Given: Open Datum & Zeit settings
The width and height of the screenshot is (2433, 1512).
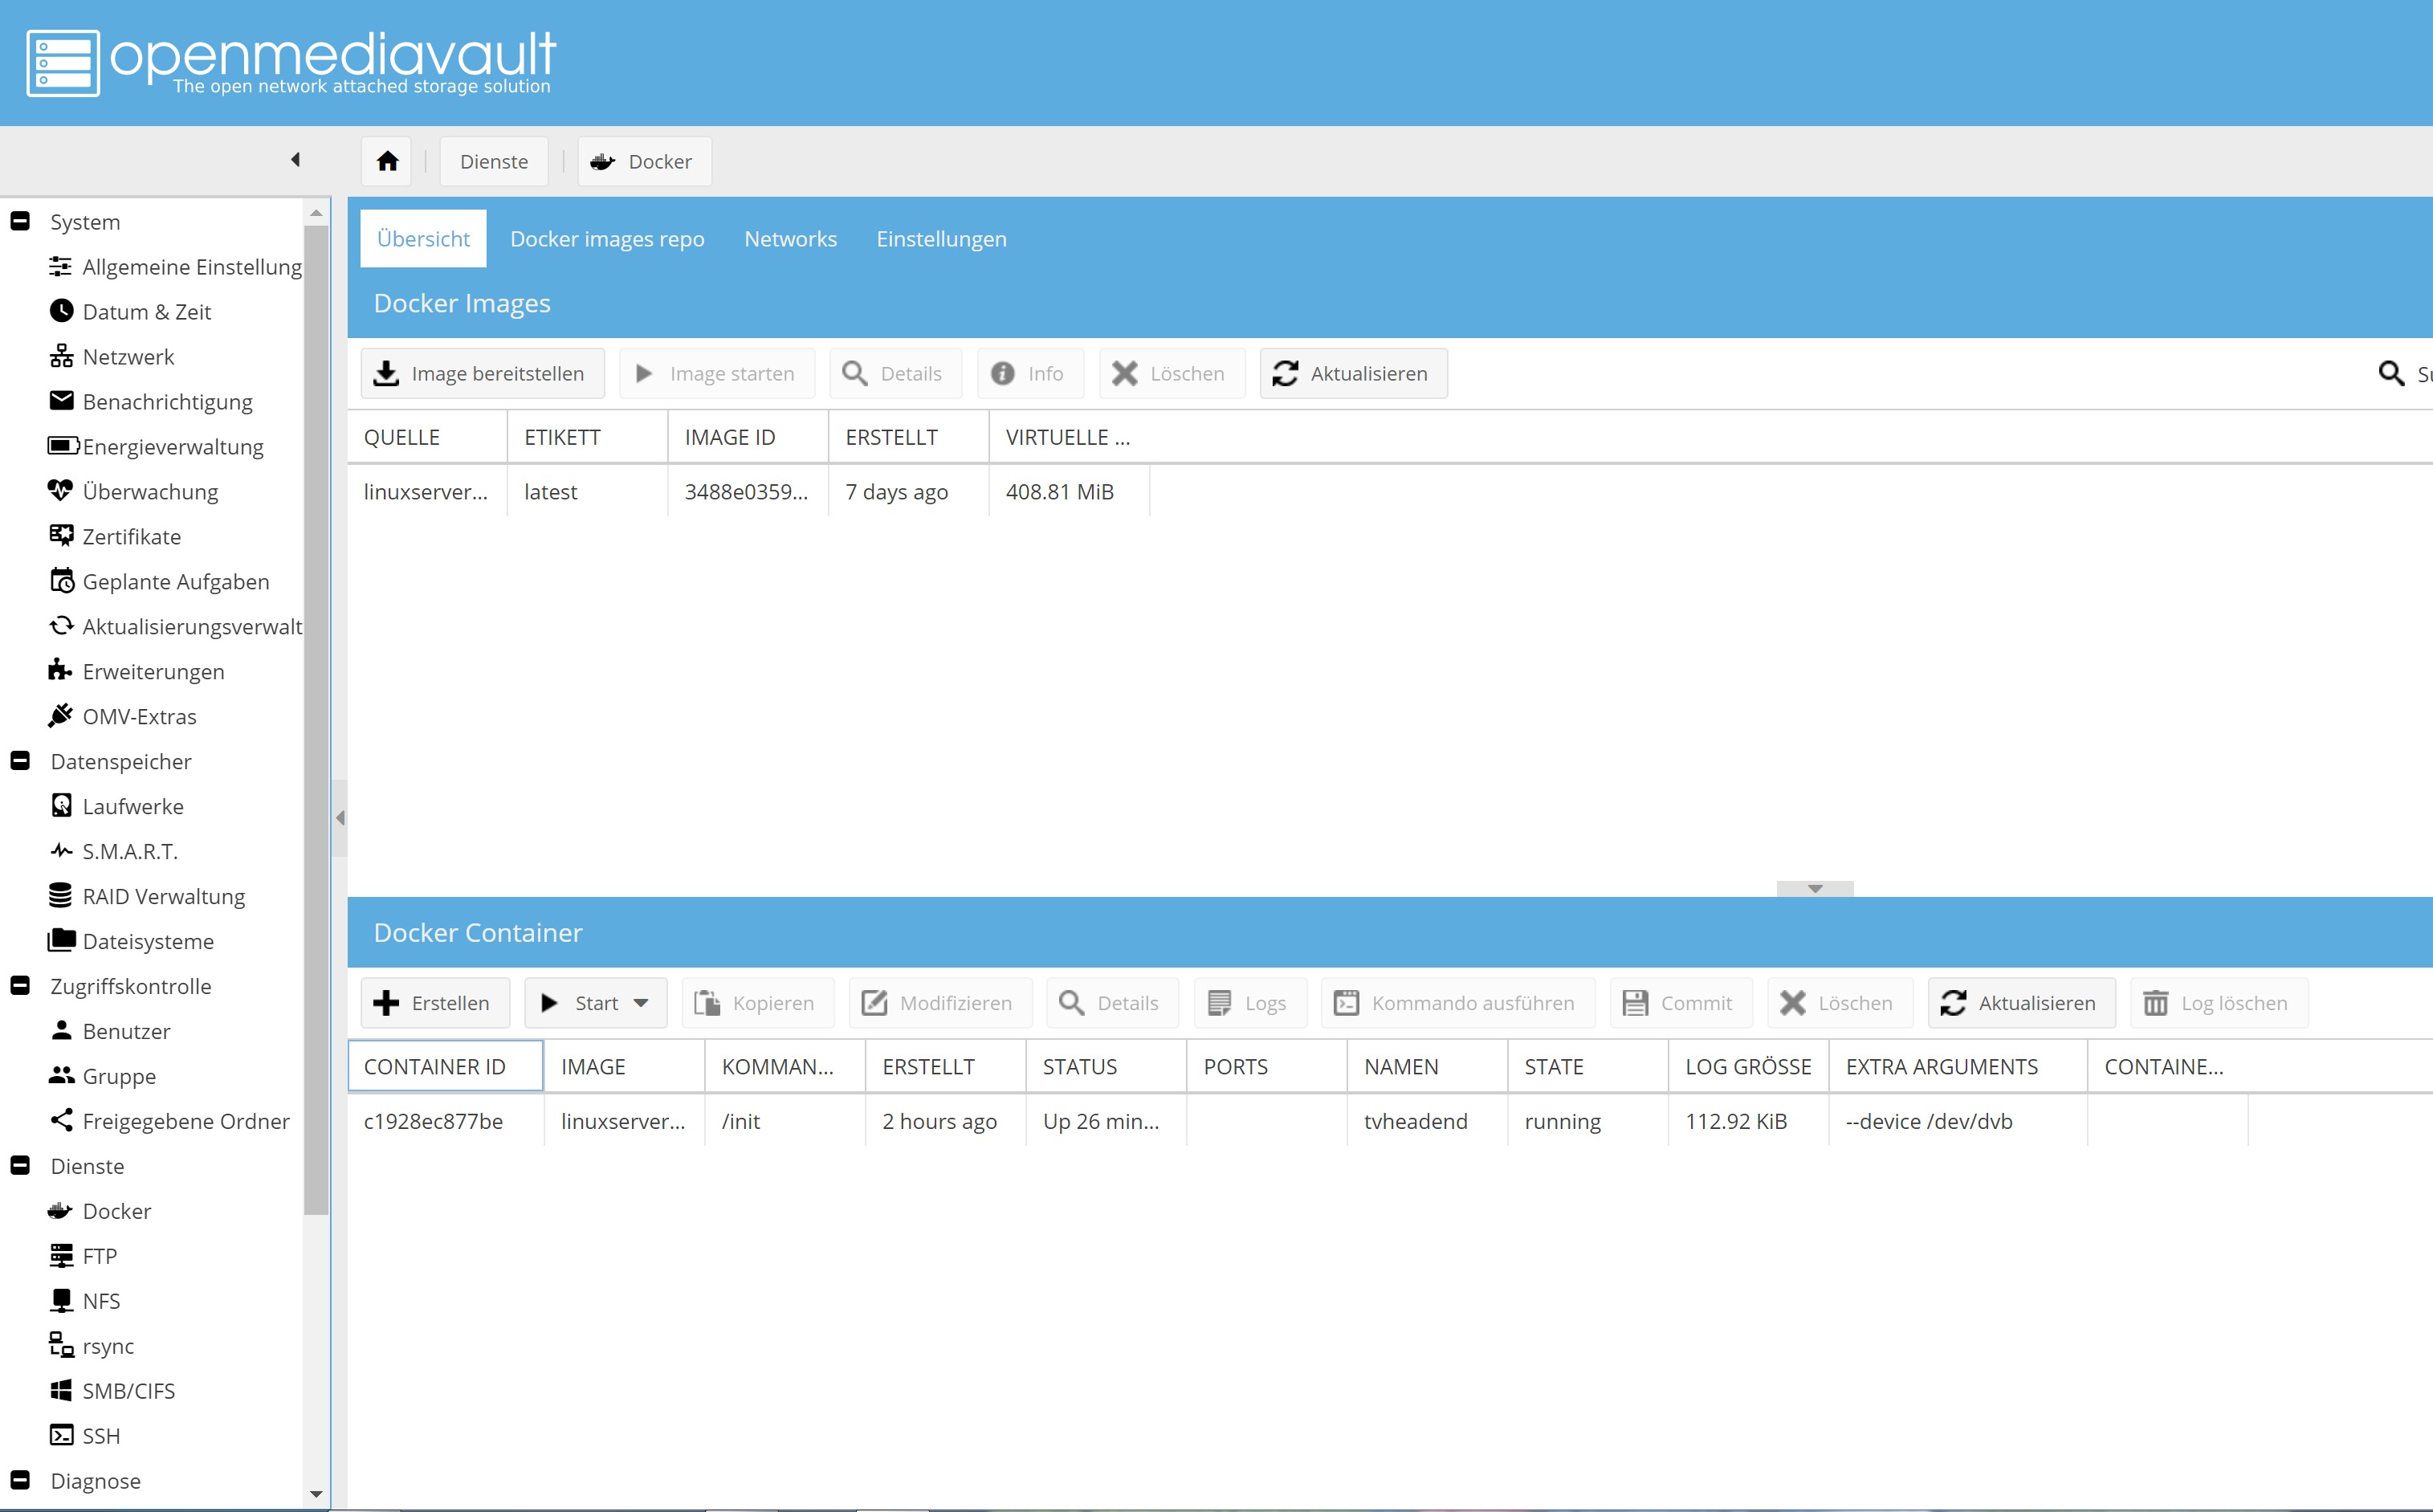Looking at the screenshot, I should click(x=130, y=312).
